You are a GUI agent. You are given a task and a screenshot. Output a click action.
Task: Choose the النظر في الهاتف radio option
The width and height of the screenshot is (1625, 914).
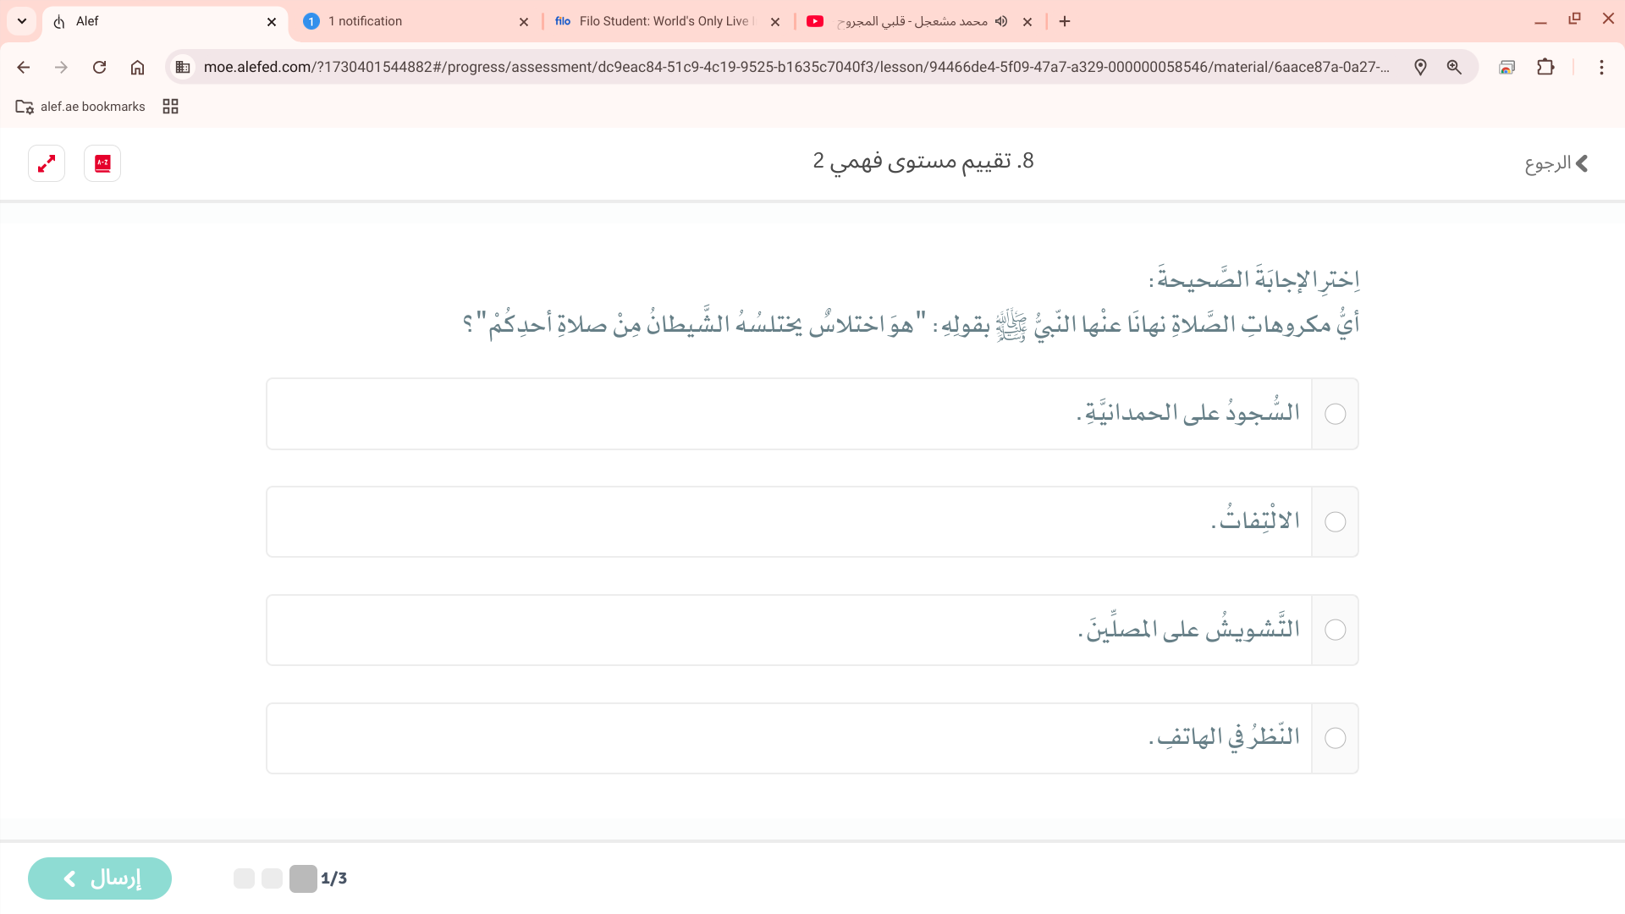pyautogui.click(x=1335, y=738)
